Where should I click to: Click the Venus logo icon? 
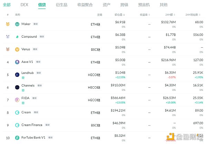pos(17,49)
